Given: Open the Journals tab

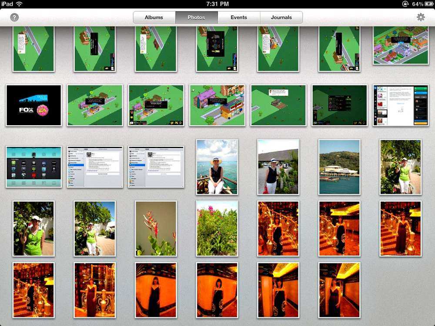Looking at the screenshot, I should [281, 17].
